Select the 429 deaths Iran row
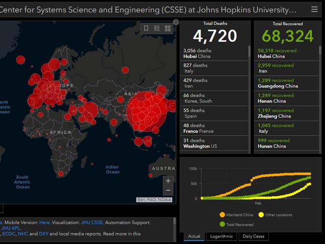This screenshot has width=325, height=244. (x=214, y=83)
